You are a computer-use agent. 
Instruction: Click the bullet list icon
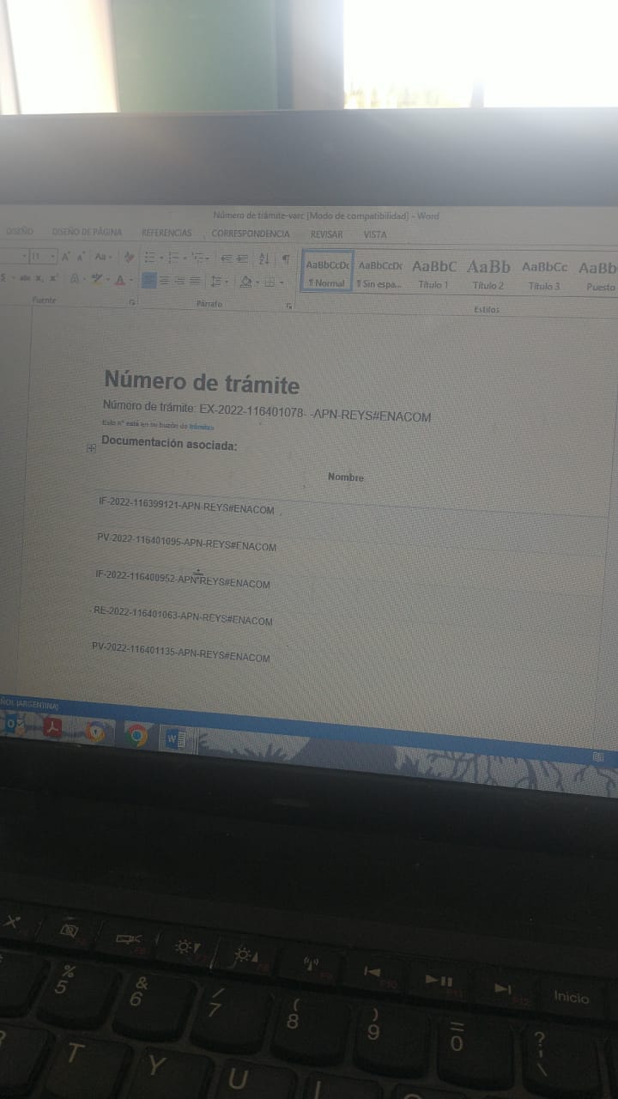coord(150,257)
